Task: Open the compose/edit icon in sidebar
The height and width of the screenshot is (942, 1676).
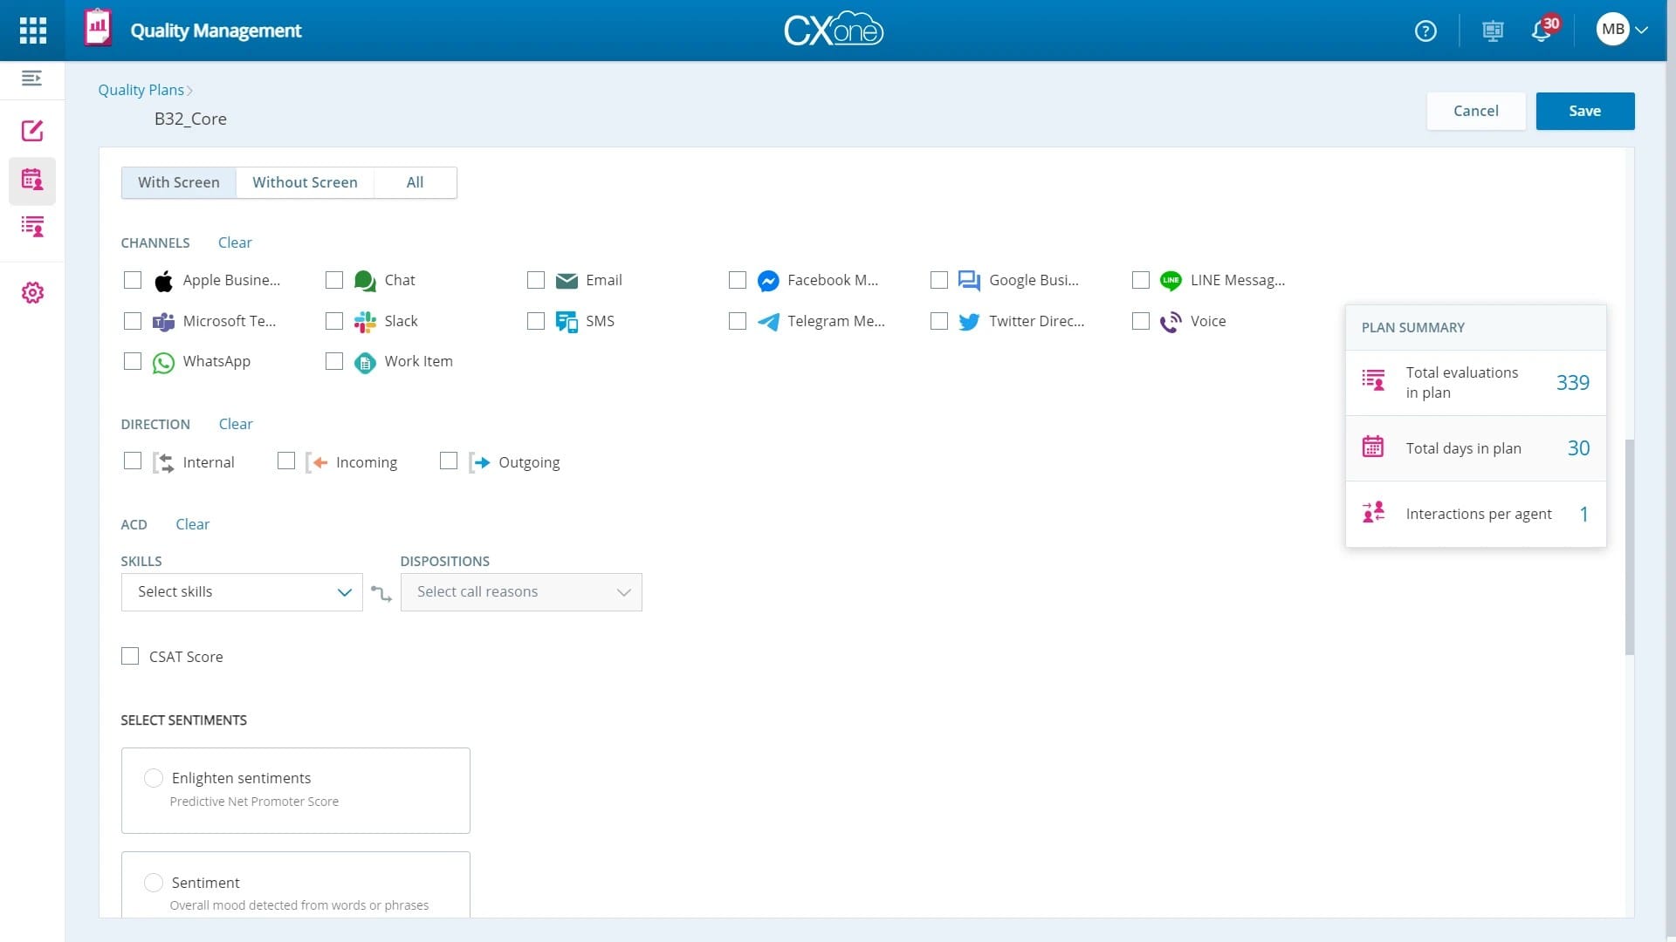Action: [x=31, y=131]
